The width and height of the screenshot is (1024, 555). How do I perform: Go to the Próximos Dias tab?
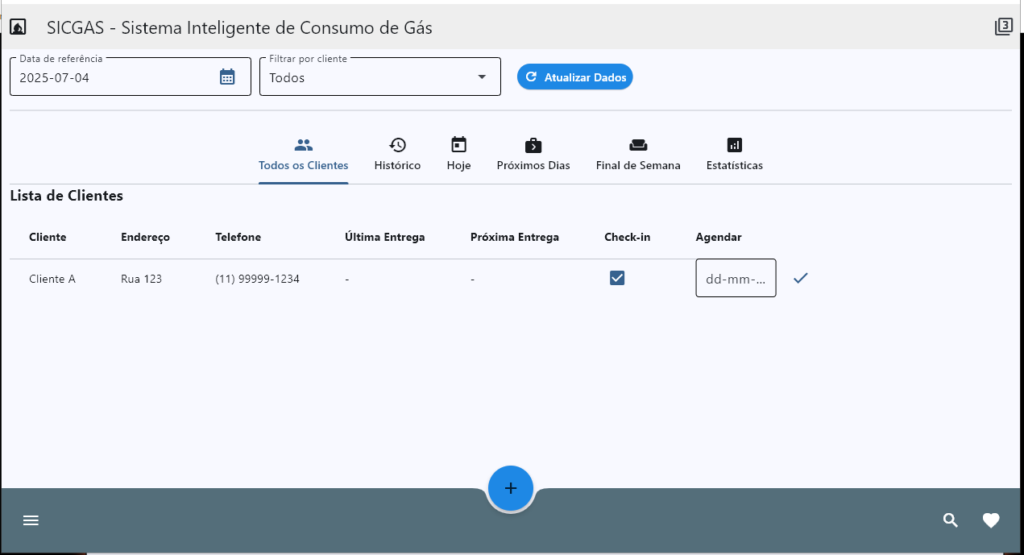pyautogui.click(x=533, y=155)
